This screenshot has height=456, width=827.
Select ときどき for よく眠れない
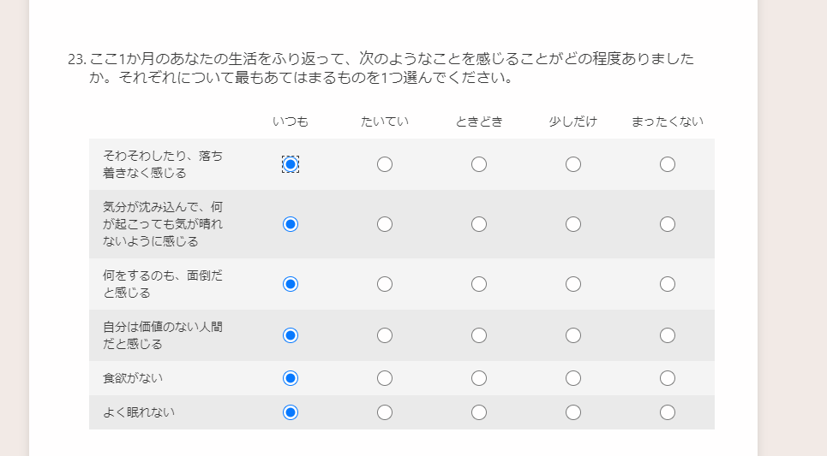coord(479,412)
